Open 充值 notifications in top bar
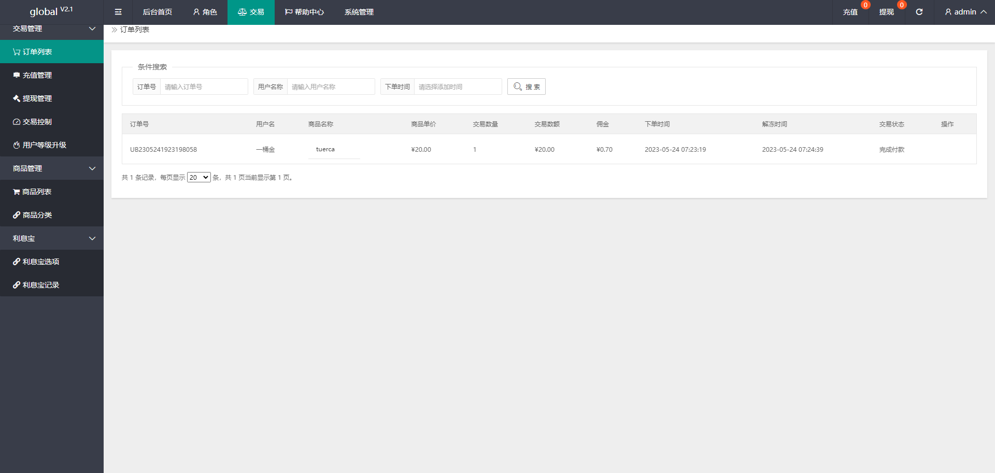Viewport: 995px width, 473px height. (x=850, y=12)
